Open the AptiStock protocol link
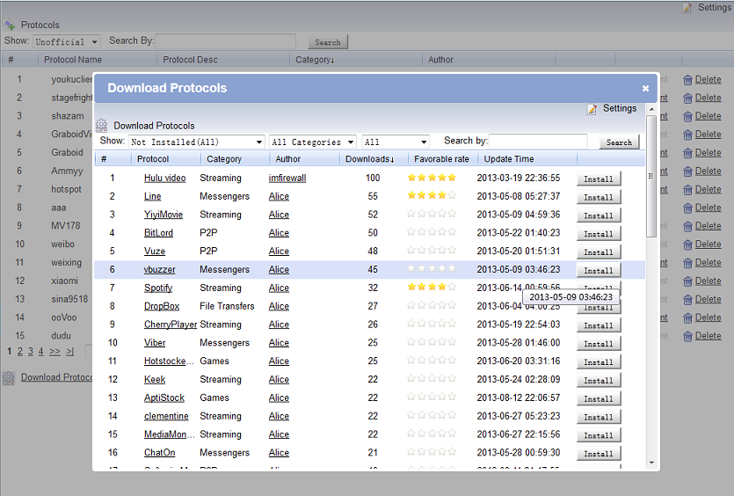The height and width of the screenshot is (496, 734). click(164, 398)
